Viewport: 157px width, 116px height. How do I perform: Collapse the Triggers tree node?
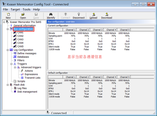click(11, 64)
